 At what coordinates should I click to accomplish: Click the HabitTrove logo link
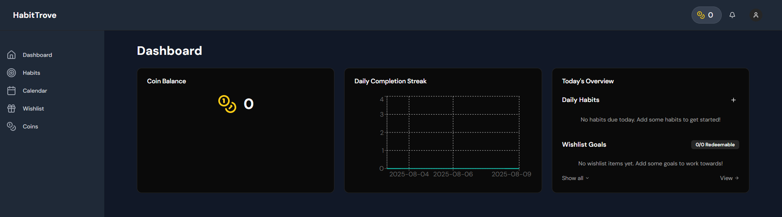coord(35,15)
